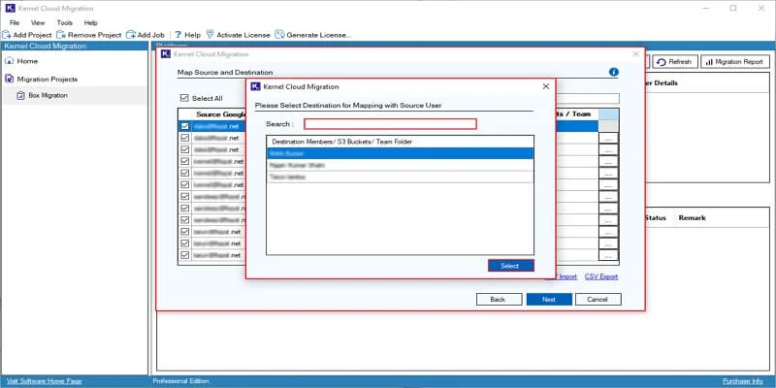Open the File menu
The height and width of the screenshot is (388, 776).
15,22
